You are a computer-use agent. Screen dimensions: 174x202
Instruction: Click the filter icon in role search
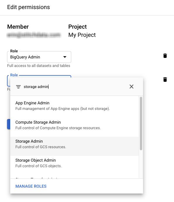(x=18, y=87)
